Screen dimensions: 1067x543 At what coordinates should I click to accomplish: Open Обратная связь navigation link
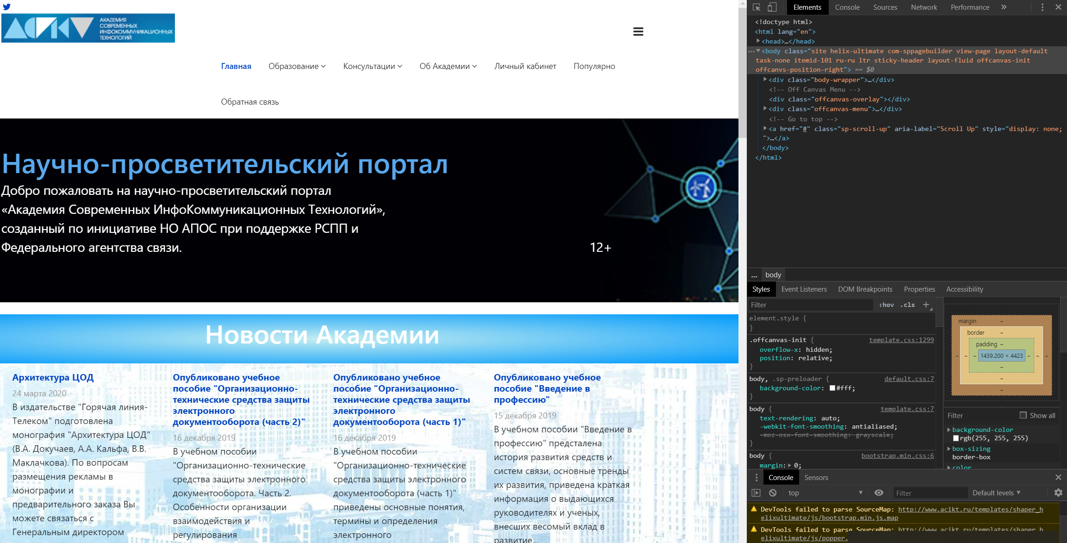250,102
